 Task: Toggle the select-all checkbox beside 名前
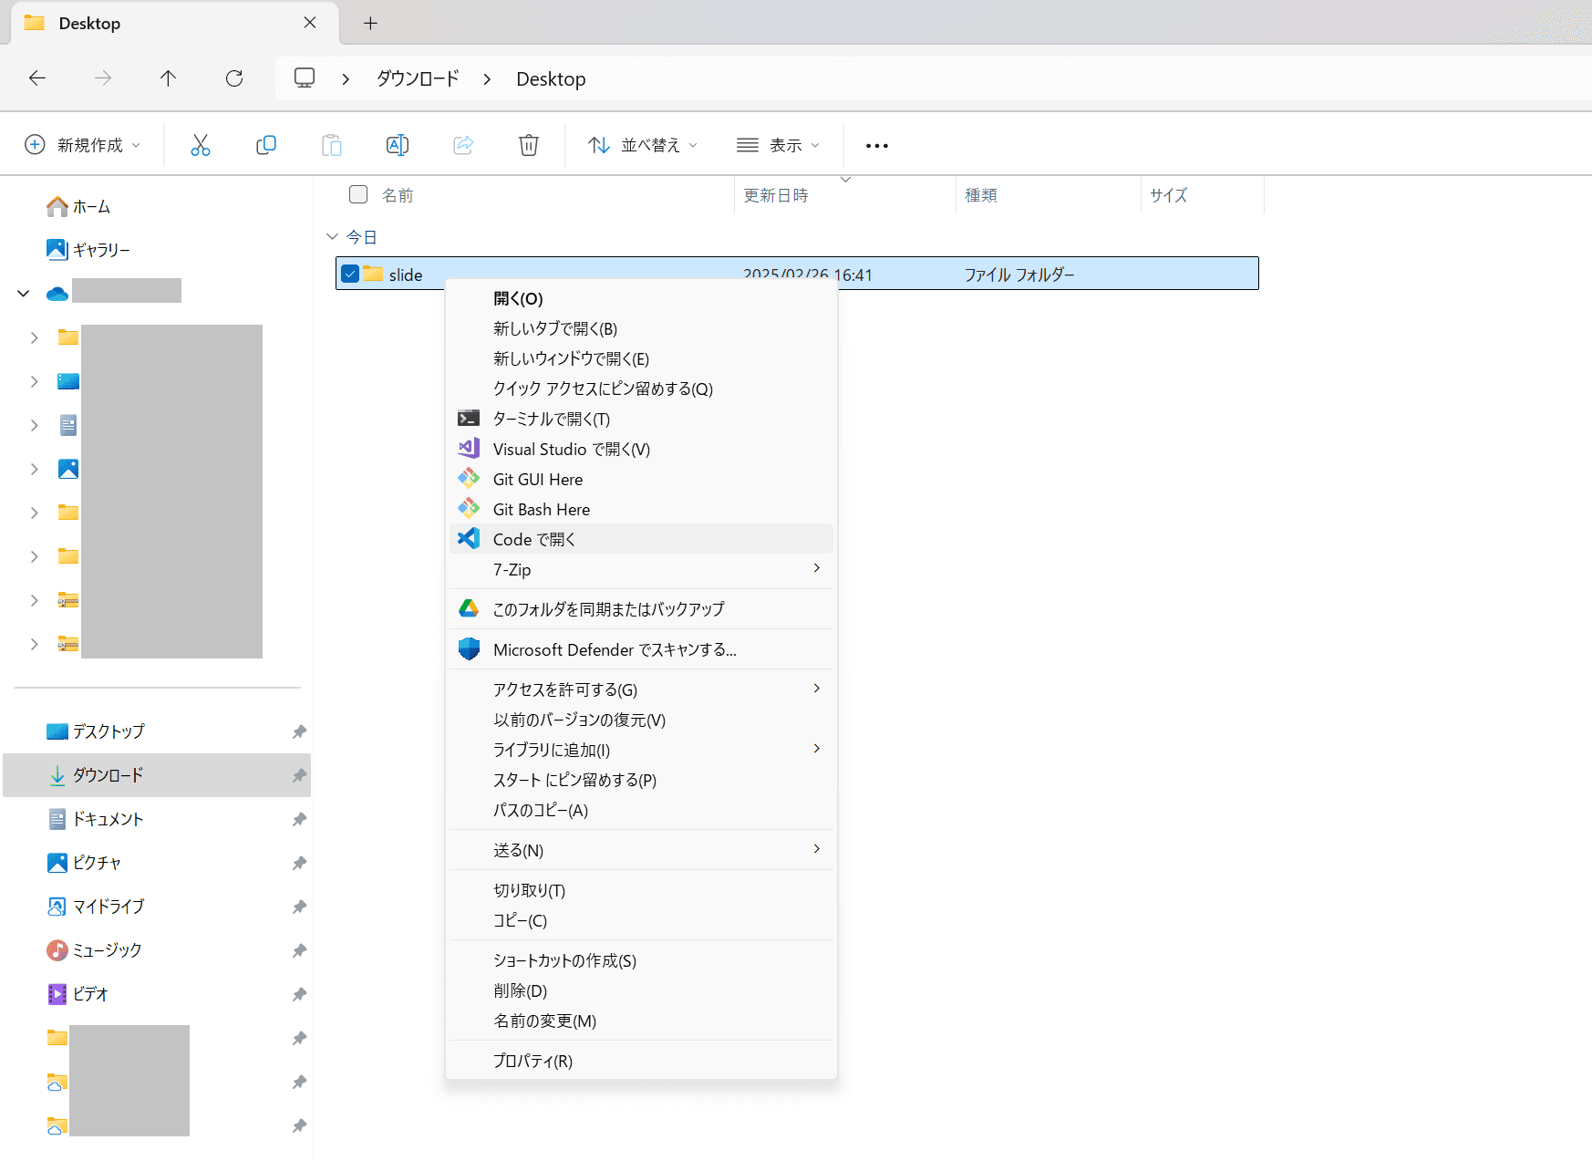pos(358,194)
